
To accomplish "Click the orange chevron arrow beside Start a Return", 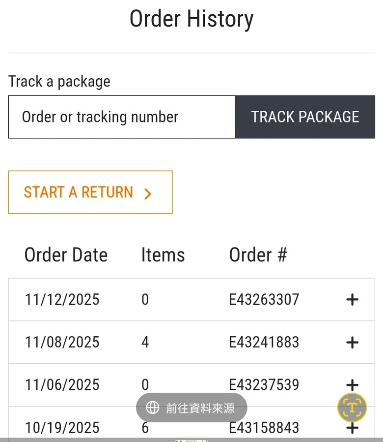I will click(148, 193).
